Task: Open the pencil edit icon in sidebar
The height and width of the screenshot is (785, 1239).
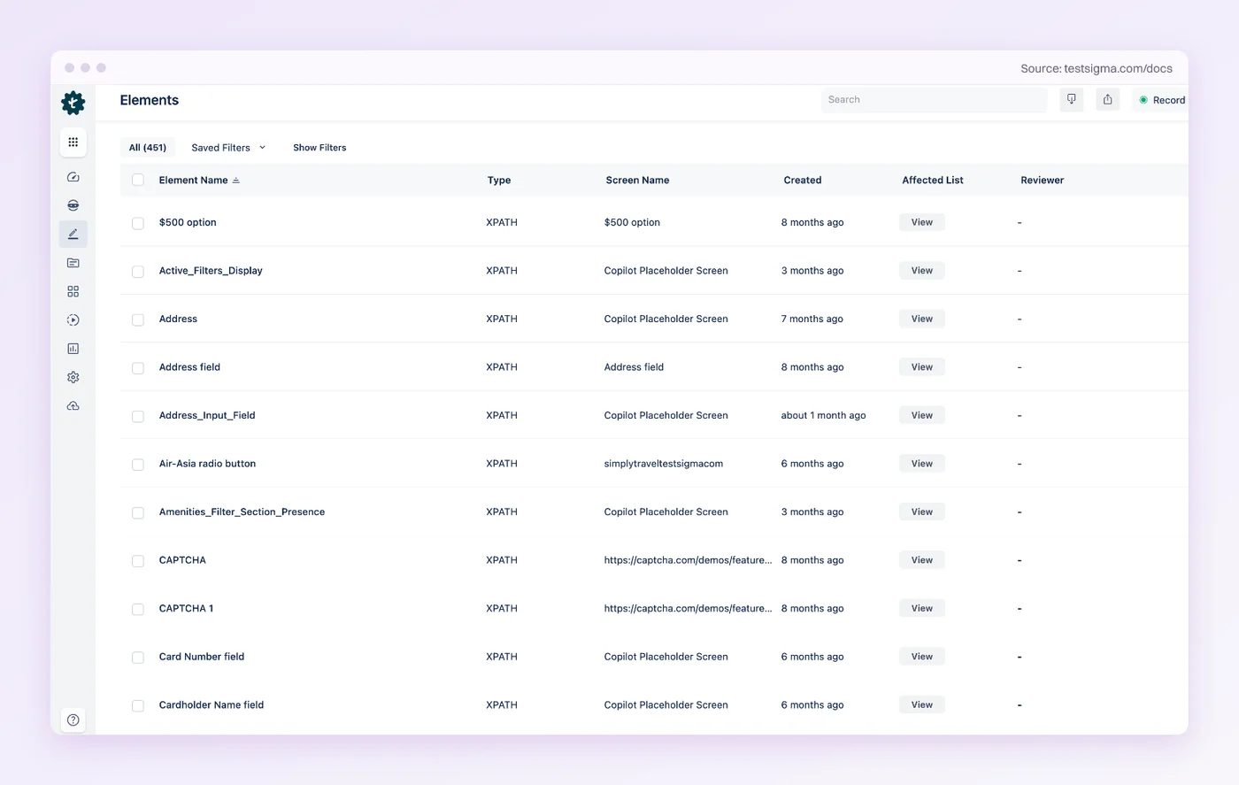Action: point(73,234)
